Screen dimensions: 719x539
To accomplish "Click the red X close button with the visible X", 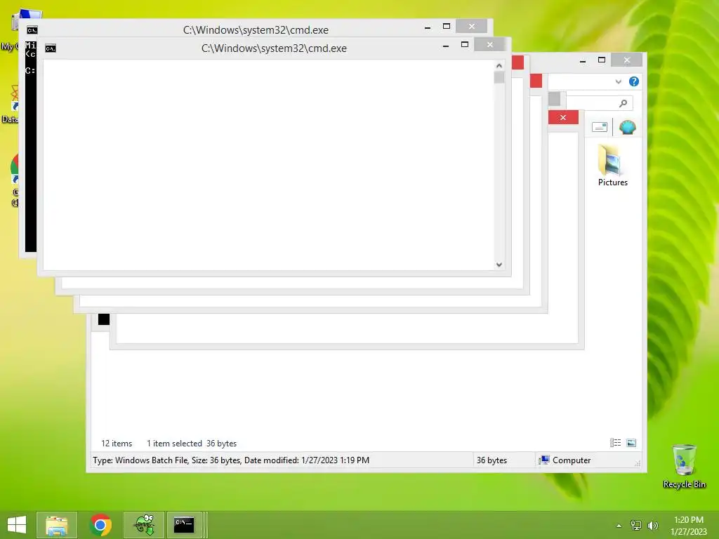I will (x=563, y=117).
